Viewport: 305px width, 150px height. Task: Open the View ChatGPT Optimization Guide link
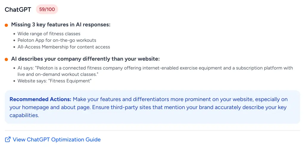pyautogui.click(x=57, y=140)
